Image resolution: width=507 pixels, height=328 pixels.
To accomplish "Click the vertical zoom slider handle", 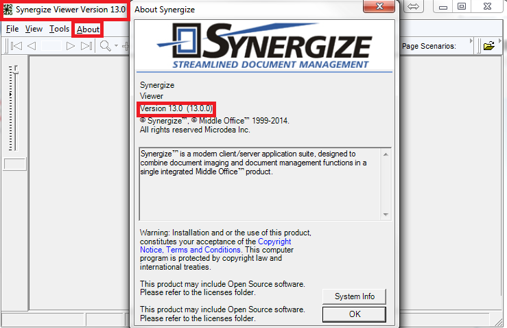I will click(15, 69).
